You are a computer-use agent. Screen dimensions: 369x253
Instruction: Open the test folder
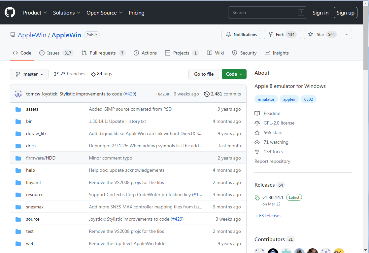(x=30, y=232)
